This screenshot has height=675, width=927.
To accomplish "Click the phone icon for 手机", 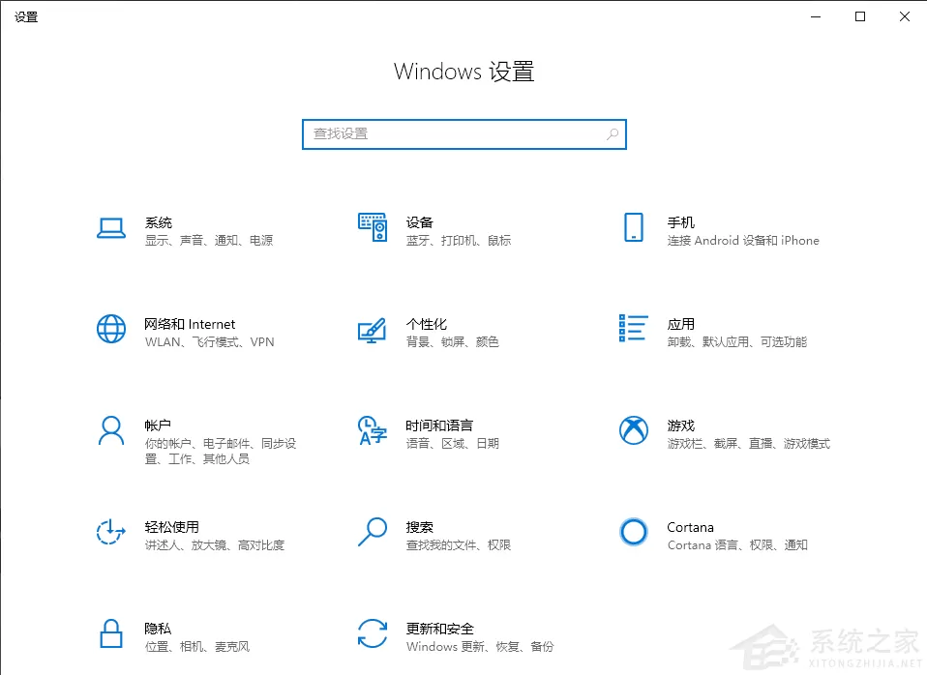I will pyautogui.click(x=634, y=227).
